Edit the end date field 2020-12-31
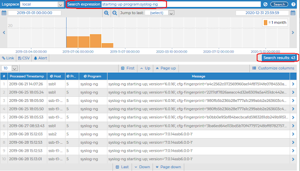Image resolution: width=300 pixels, height=171 pixels. 262,13
